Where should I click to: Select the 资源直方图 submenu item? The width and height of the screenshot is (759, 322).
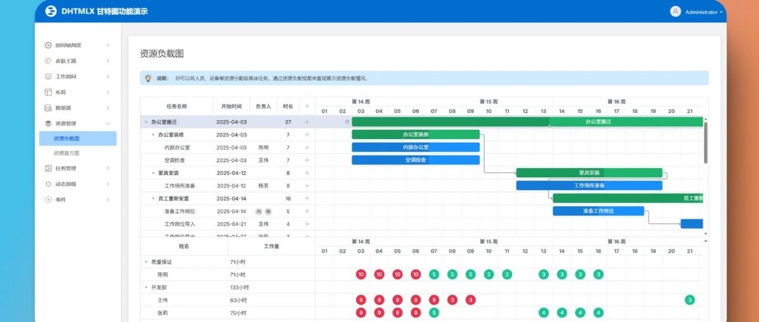pos(78,153)
